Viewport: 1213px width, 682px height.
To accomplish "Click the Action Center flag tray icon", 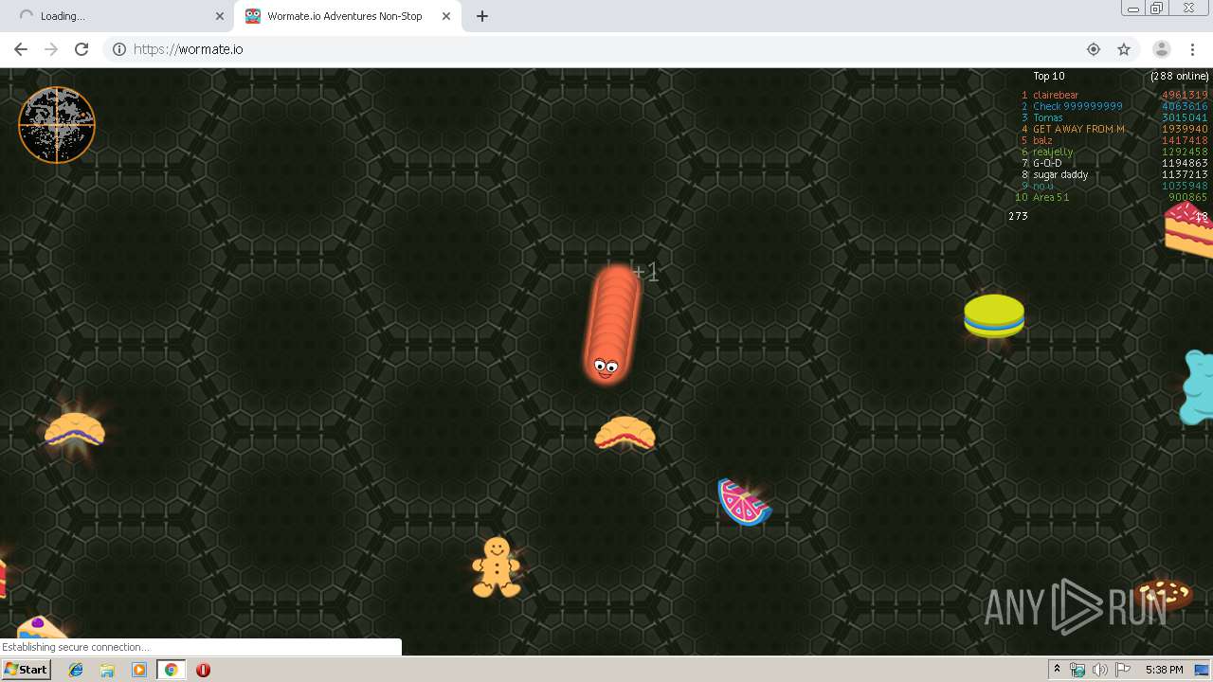I will 1123,670.
